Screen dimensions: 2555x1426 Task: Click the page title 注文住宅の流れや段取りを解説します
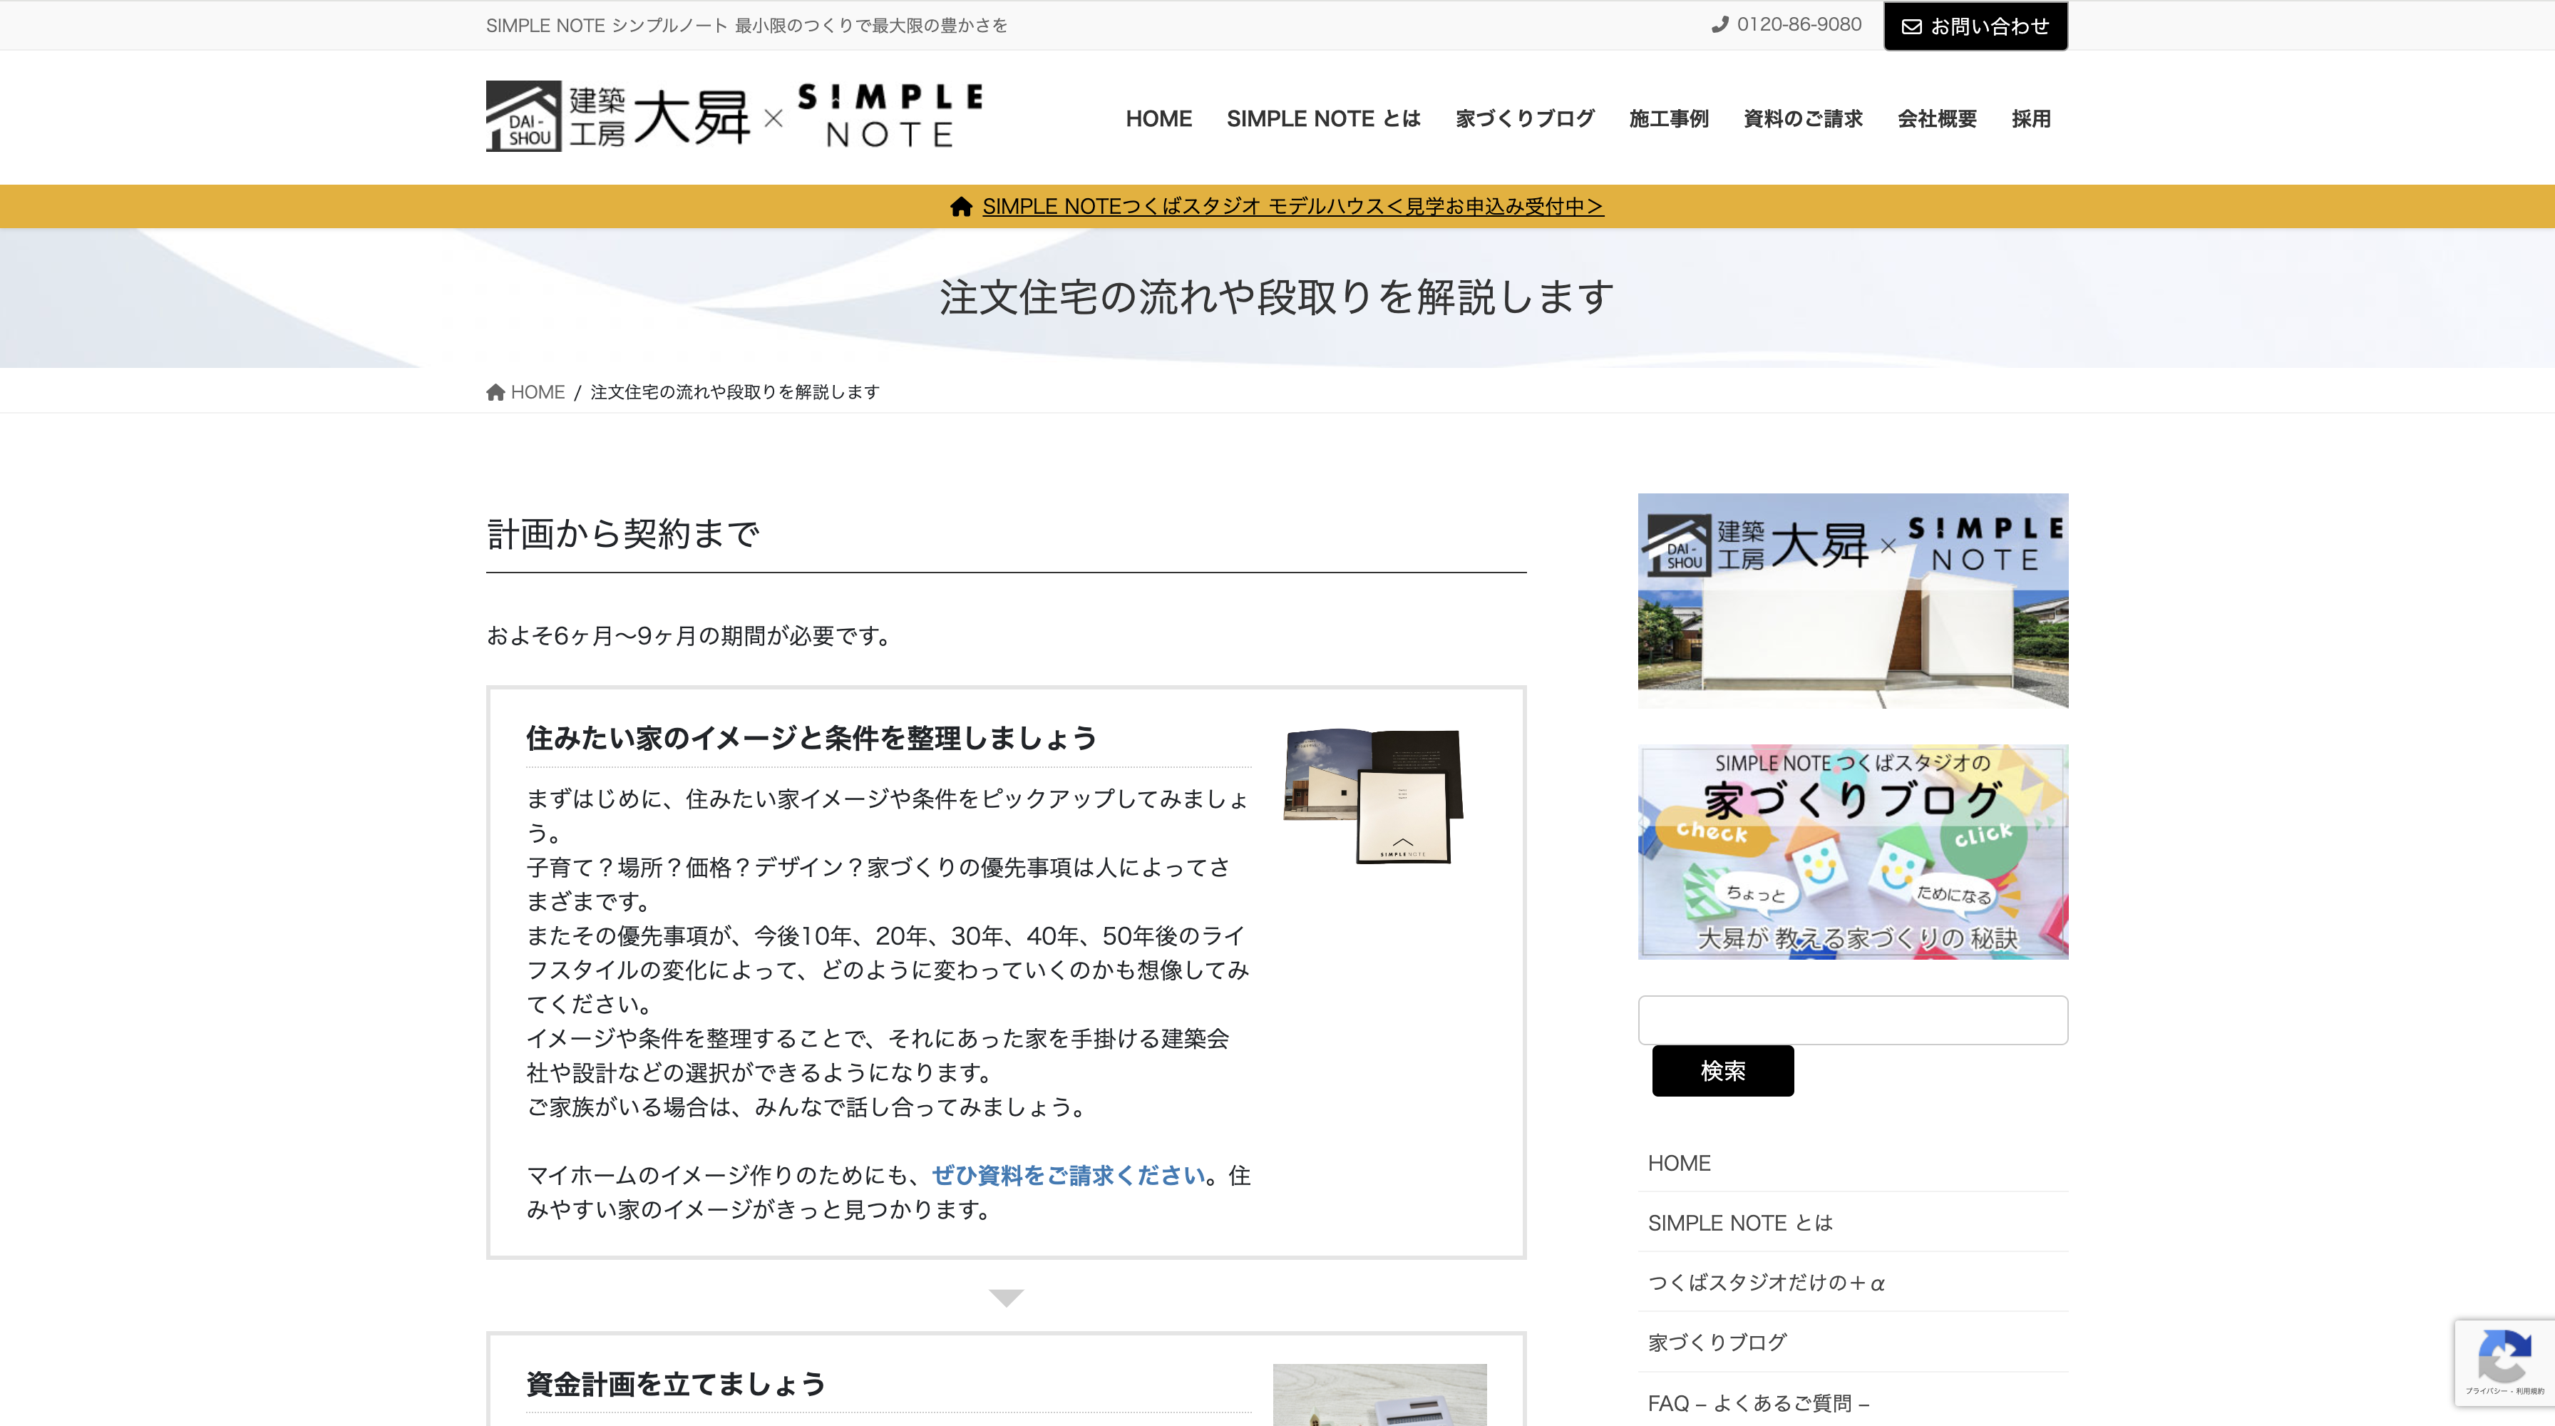click(1277, 297)
